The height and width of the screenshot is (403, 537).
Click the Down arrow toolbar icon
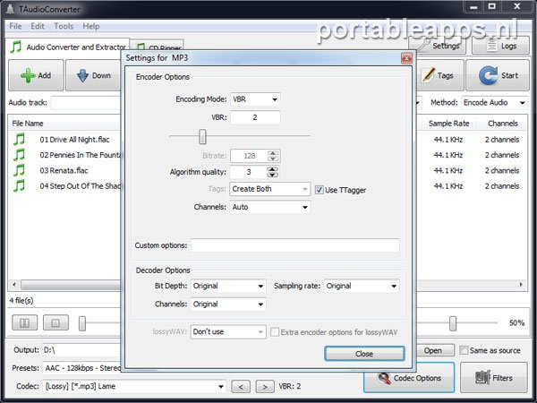point(82,76)
